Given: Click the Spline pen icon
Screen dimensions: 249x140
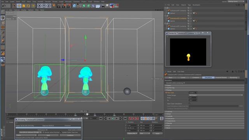Looking at the screenshot, I should point(79,6).
